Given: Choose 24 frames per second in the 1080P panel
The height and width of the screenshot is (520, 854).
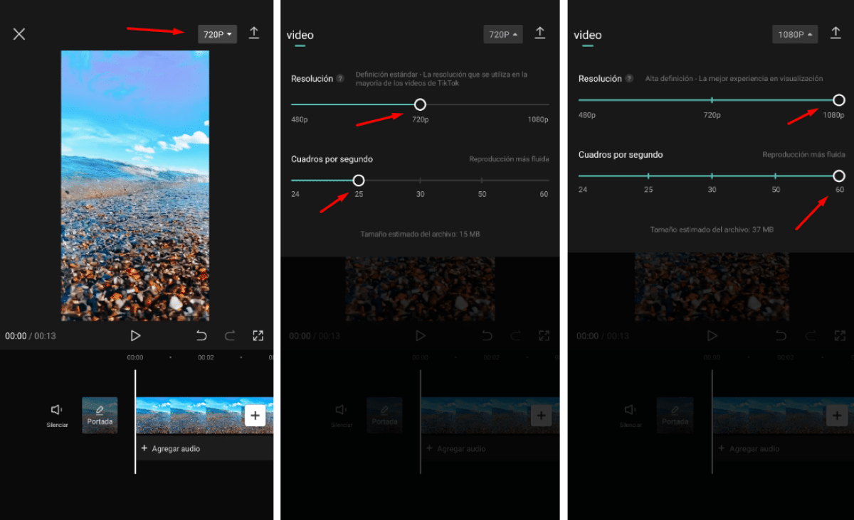Looking at the screenshot, I should pyautogui.click(x=583, y=190).
